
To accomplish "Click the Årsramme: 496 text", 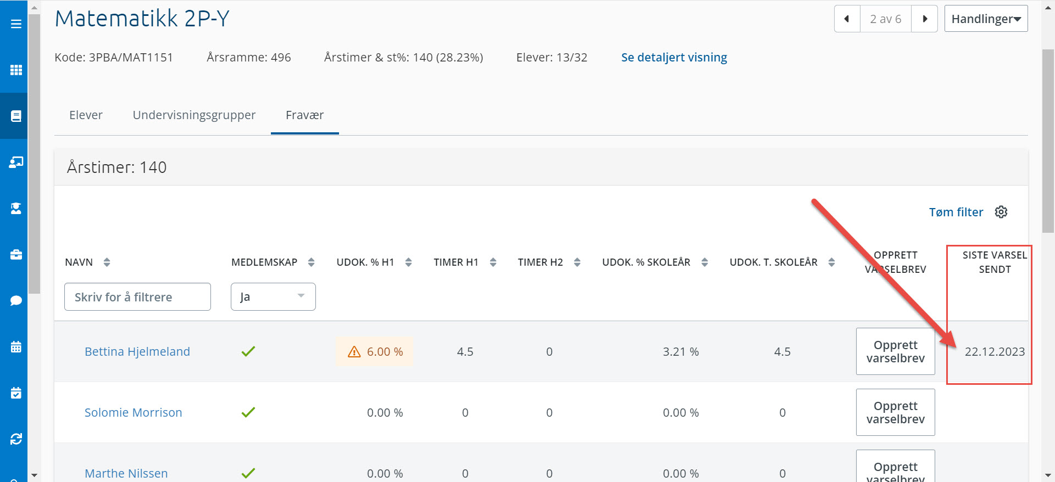I will (x=248, y=58).
